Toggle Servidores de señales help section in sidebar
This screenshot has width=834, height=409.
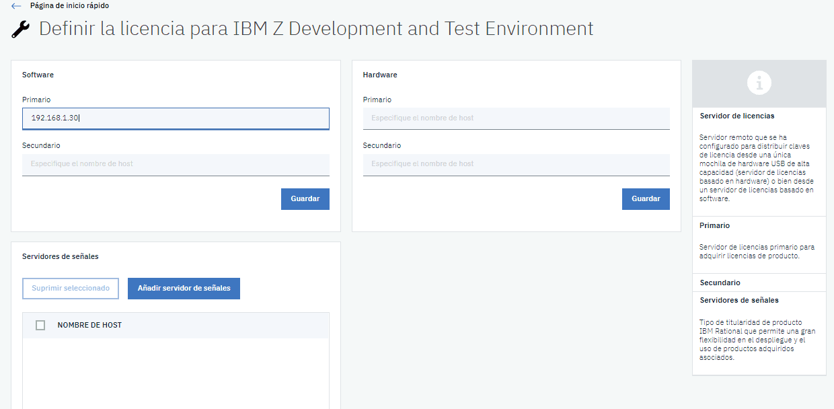coord(738,300)
